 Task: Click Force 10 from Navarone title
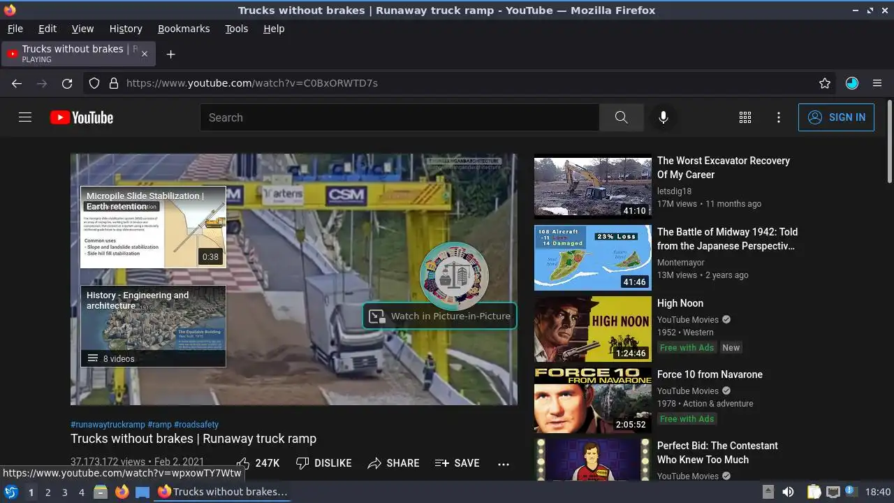710,374
